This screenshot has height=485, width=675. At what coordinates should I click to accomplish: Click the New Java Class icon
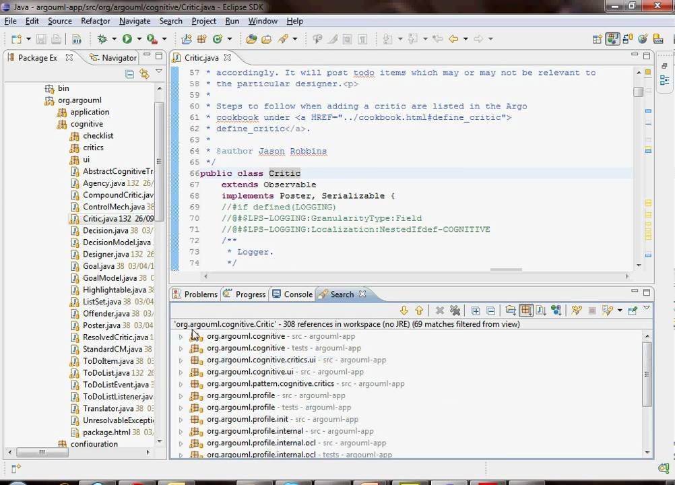[218, 39]
